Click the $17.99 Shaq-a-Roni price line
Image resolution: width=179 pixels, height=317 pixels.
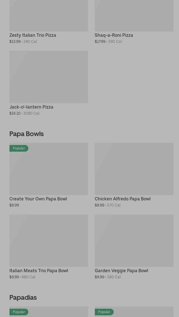click(109, 41)
